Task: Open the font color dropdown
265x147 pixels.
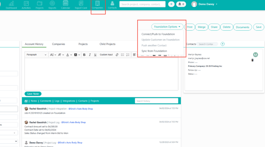Action: [69, 55]
